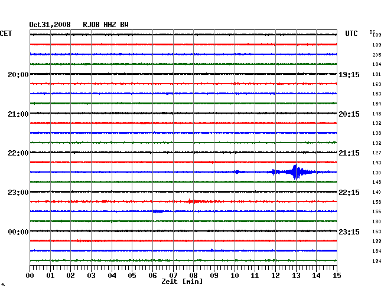The image size is (384, 291).
Task: Click the CET time zone label
Action: pyautogui.click(x=6, y=34)
